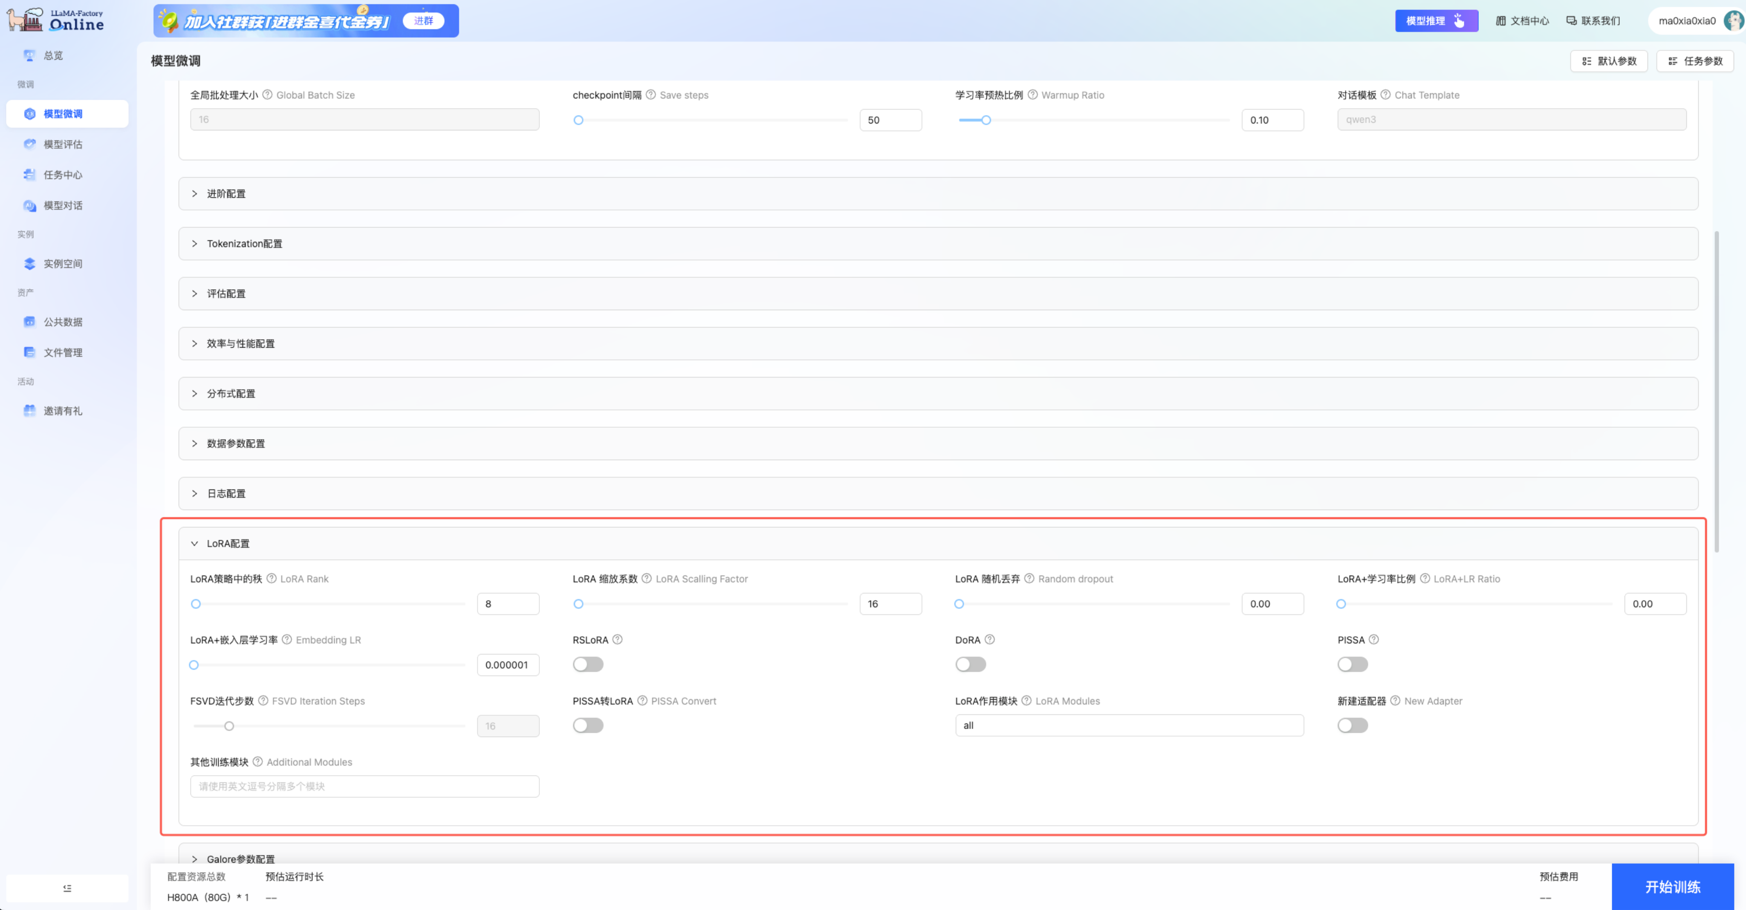Click the 默认参数 button

coord(1609,61)
